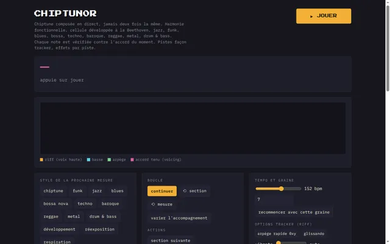Click the développement chip

point(60,229)
